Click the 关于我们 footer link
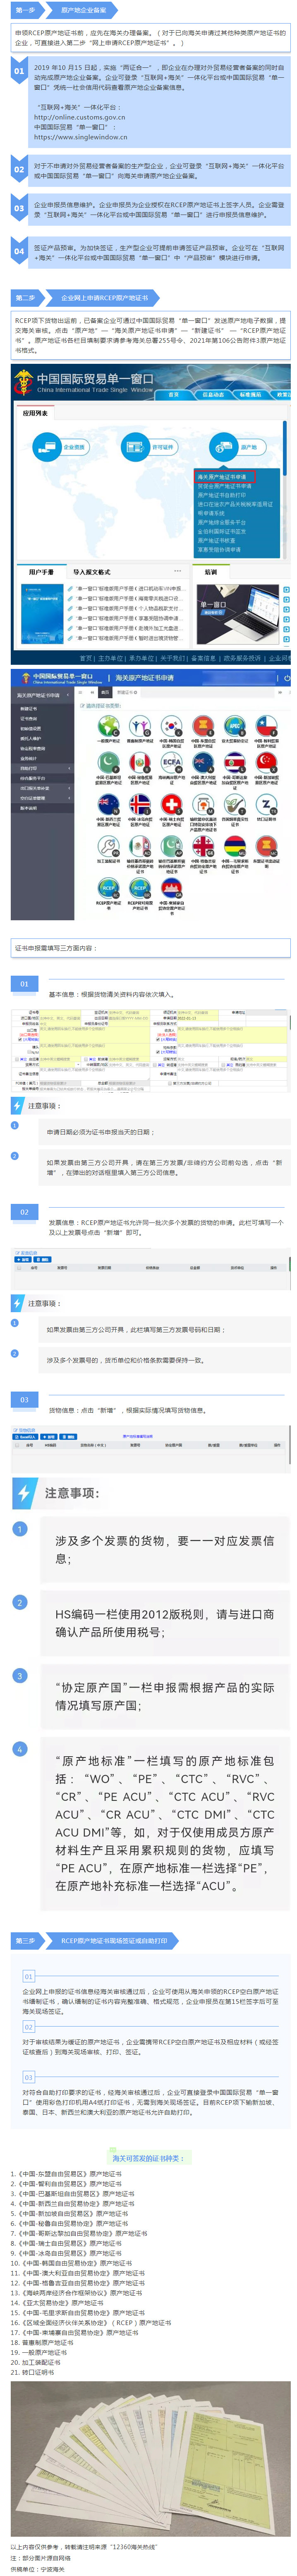The width and height of the screenshot is (297, 2576). coord(172,658)
